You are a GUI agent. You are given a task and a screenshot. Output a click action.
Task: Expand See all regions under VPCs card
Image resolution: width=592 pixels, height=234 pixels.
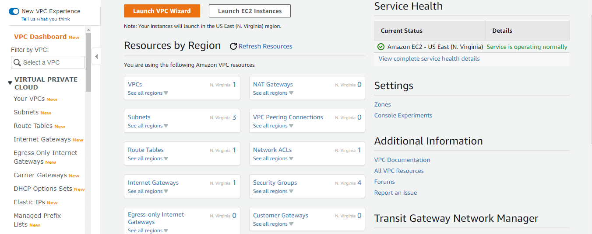pos(148,93)
